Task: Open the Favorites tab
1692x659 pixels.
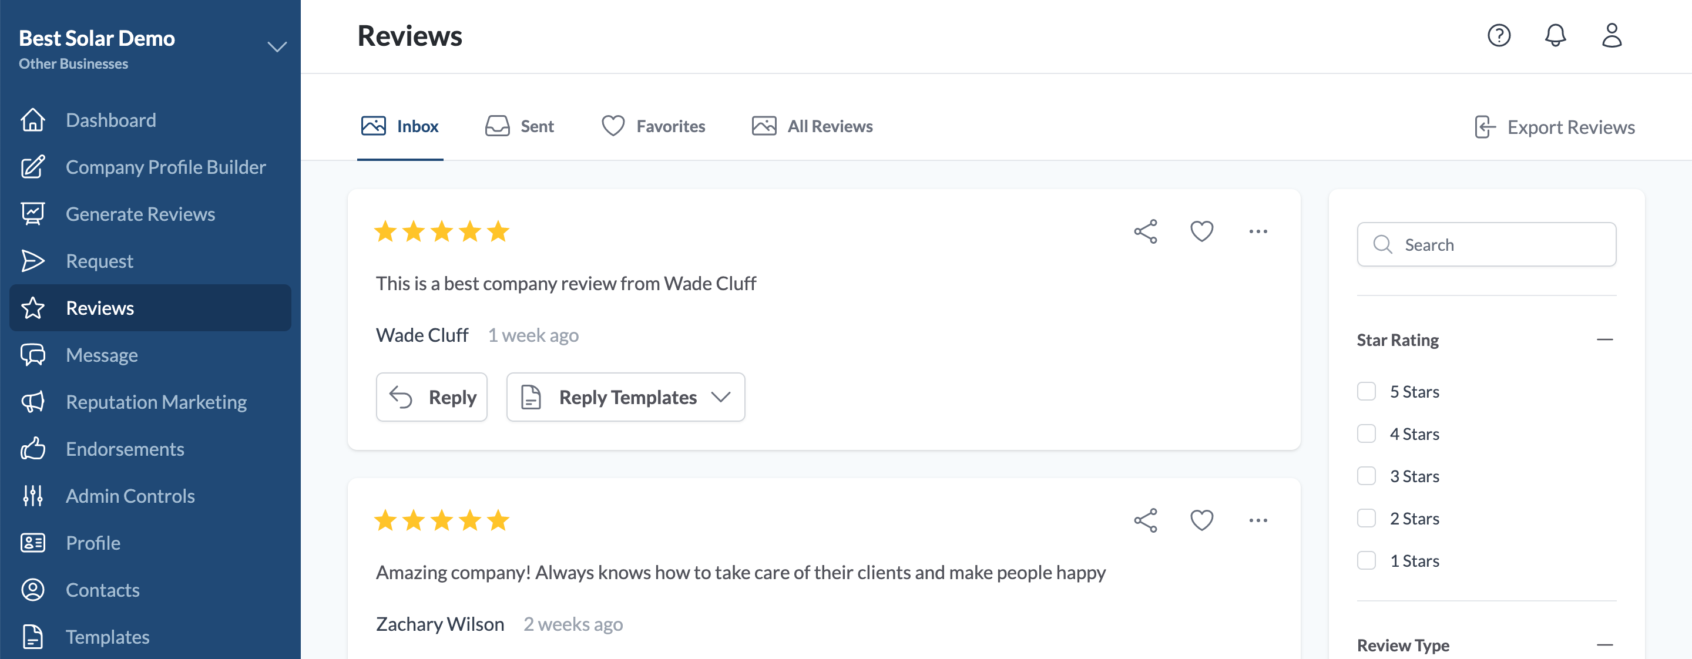Action: (x=653, y=126)
